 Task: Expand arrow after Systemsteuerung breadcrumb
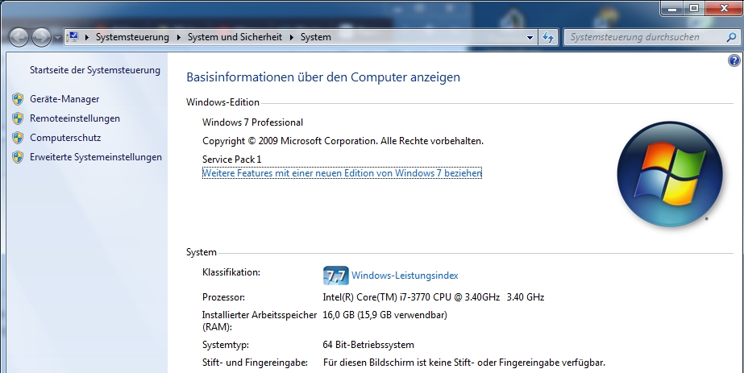click(x=178, y=37)
